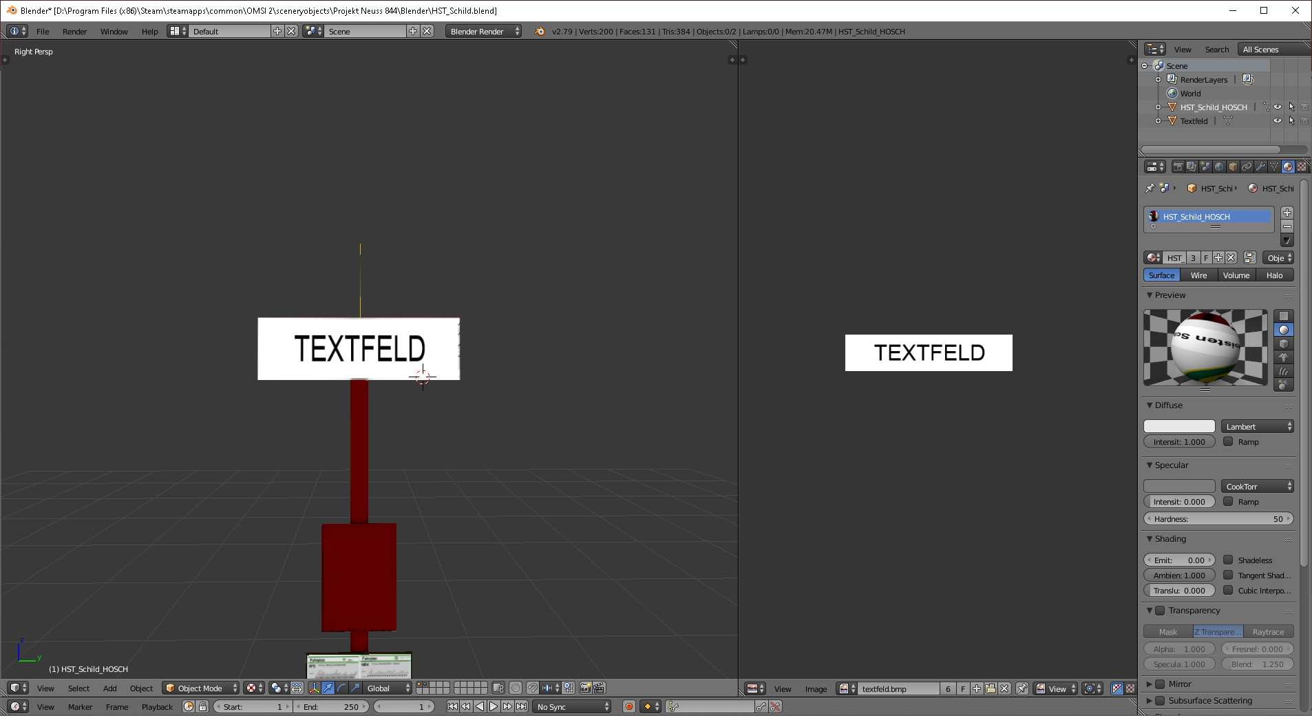Add a new material slot with plus
1312x716 pixels.
1287,213
